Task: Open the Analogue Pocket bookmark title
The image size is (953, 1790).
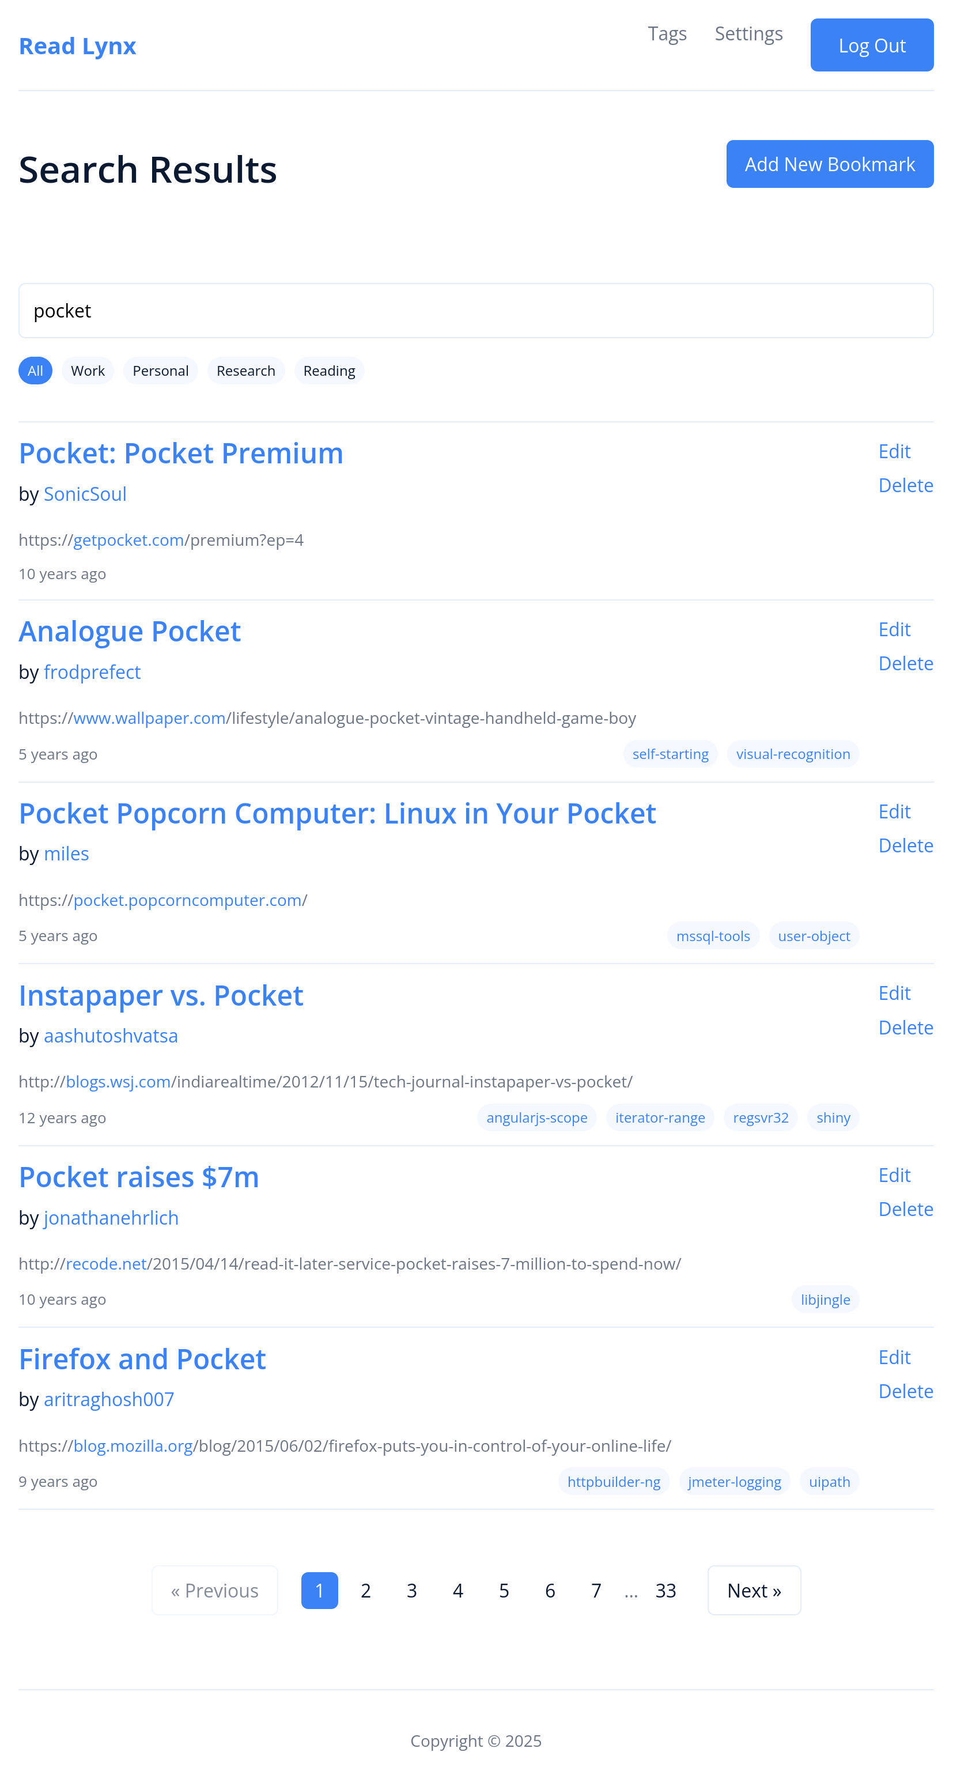Action: pos(130,631)
